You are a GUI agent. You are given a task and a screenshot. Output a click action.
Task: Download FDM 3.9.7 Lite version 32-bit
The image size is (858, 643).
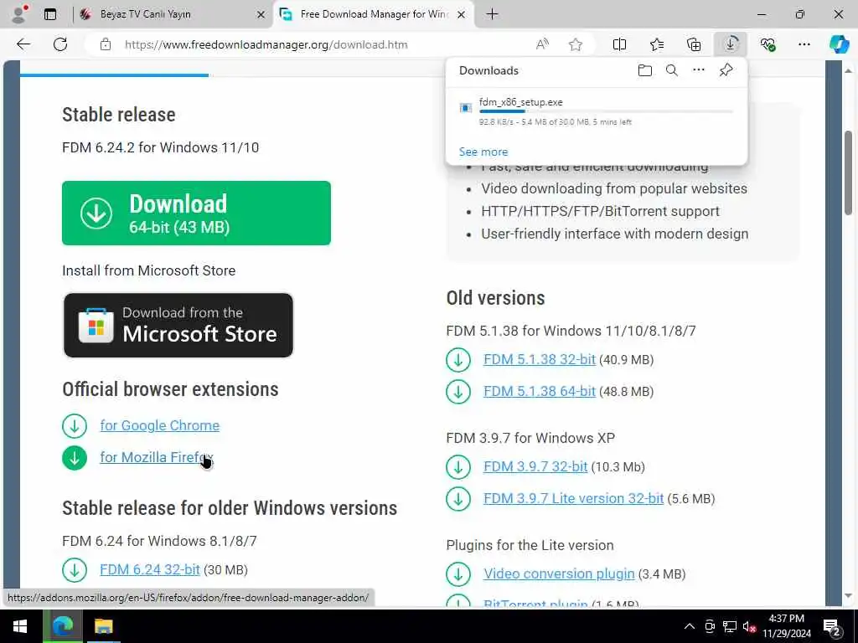click(x=573, y=498)
